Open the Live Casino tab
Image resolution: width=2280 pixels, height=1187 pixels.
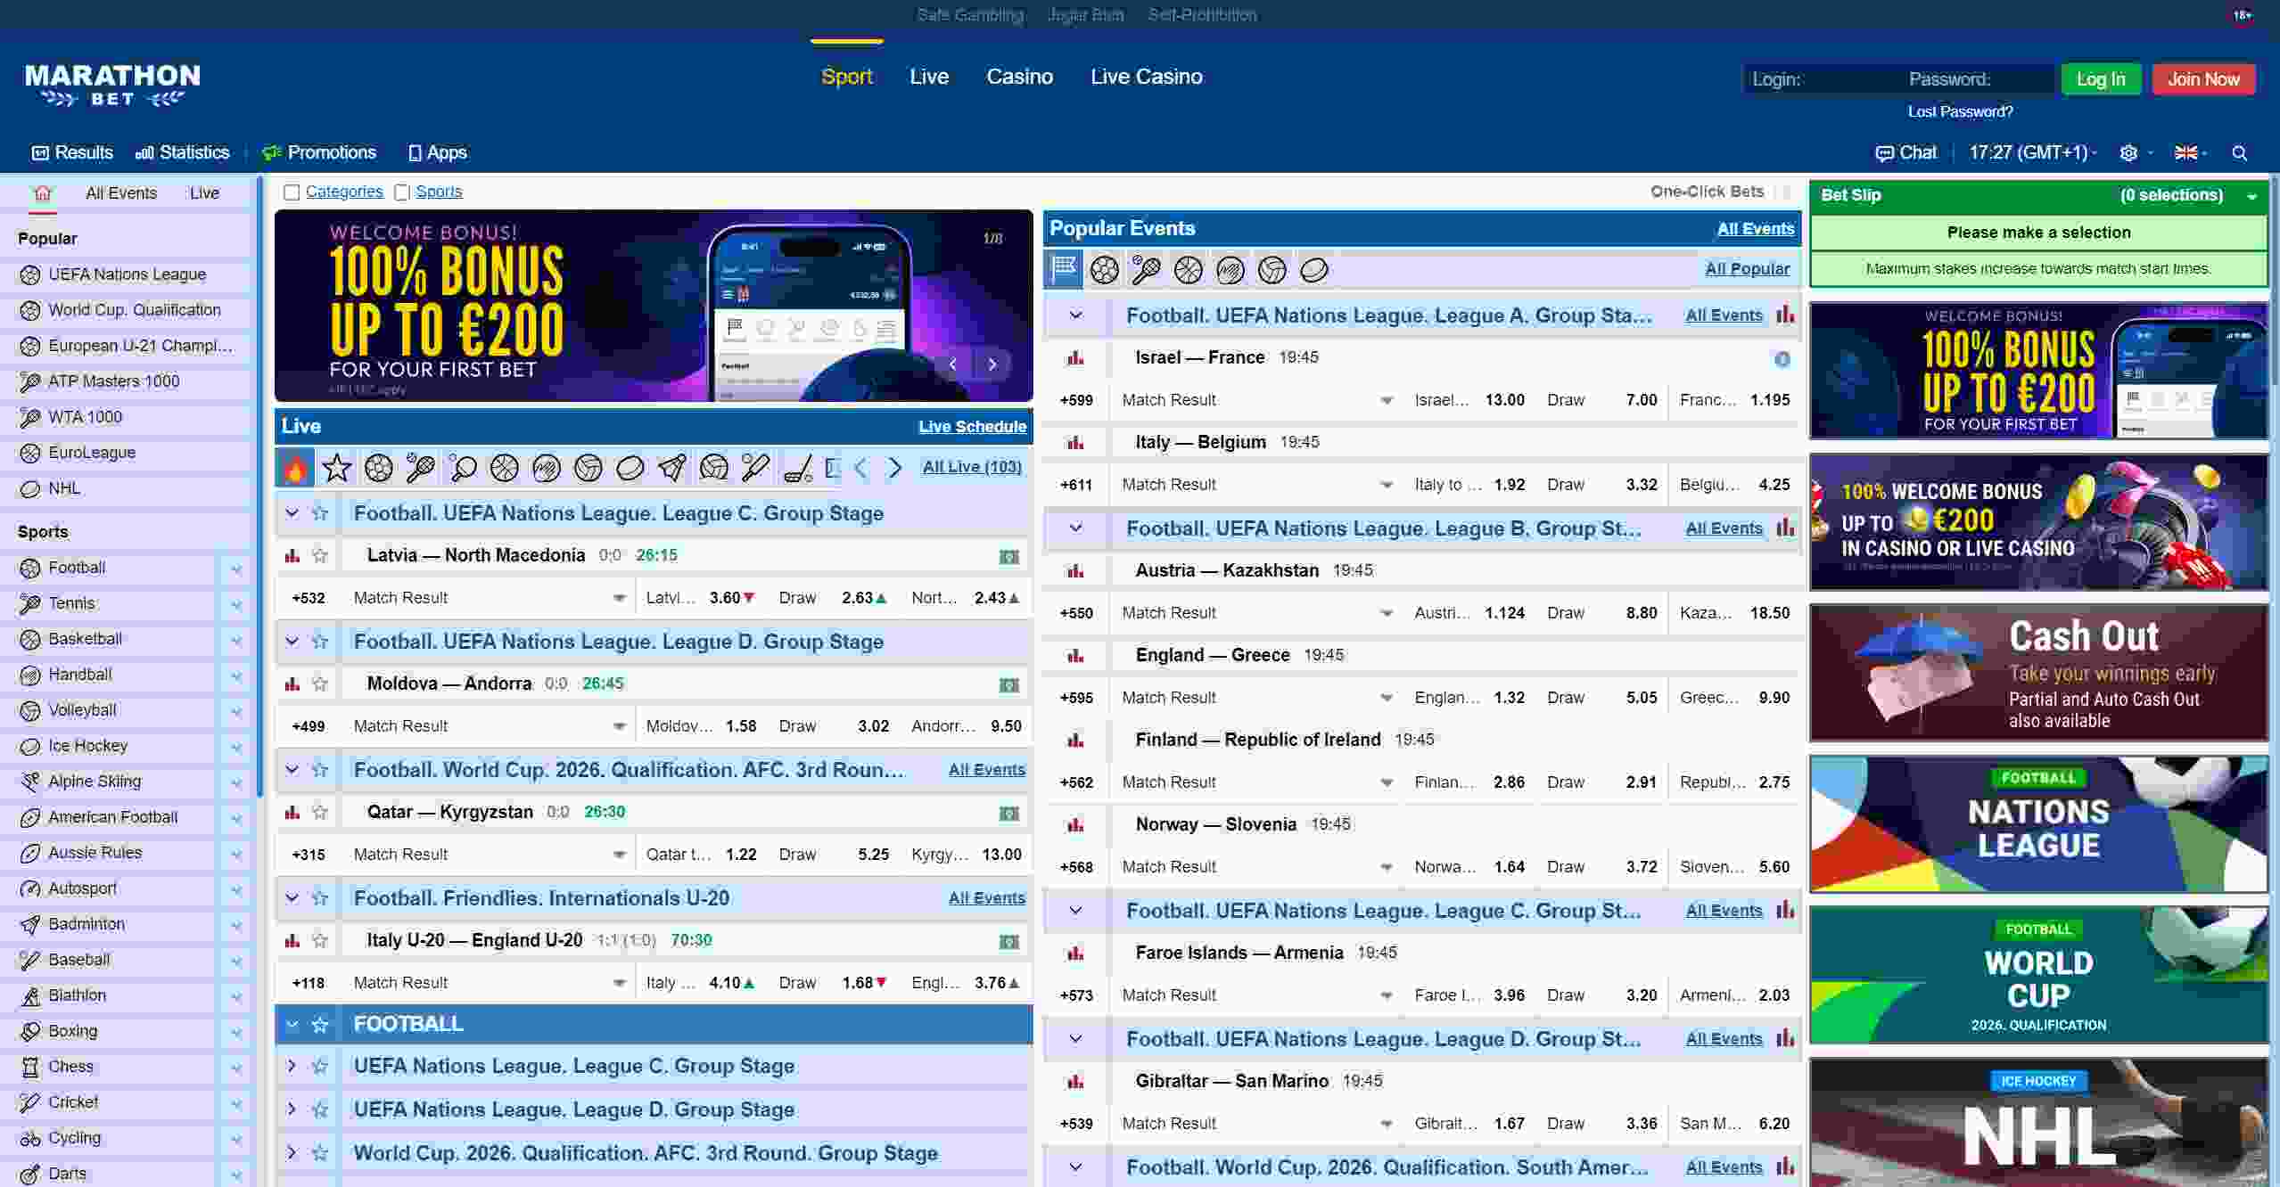coord(1146,77)
